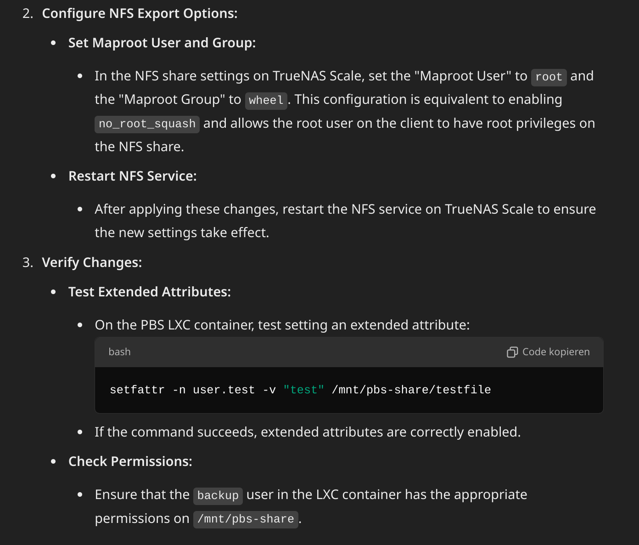This screenshot has width=639, height=545.
Task: Click the green "test" string in code
Action: click(x=304, y=390)
